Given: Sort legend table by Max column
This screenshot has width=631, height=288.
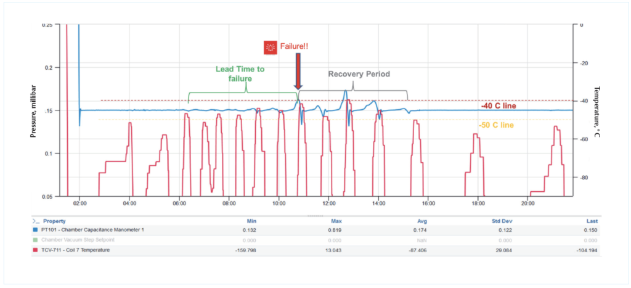Looking at the screenshot, I should click(x=336, y=221).
